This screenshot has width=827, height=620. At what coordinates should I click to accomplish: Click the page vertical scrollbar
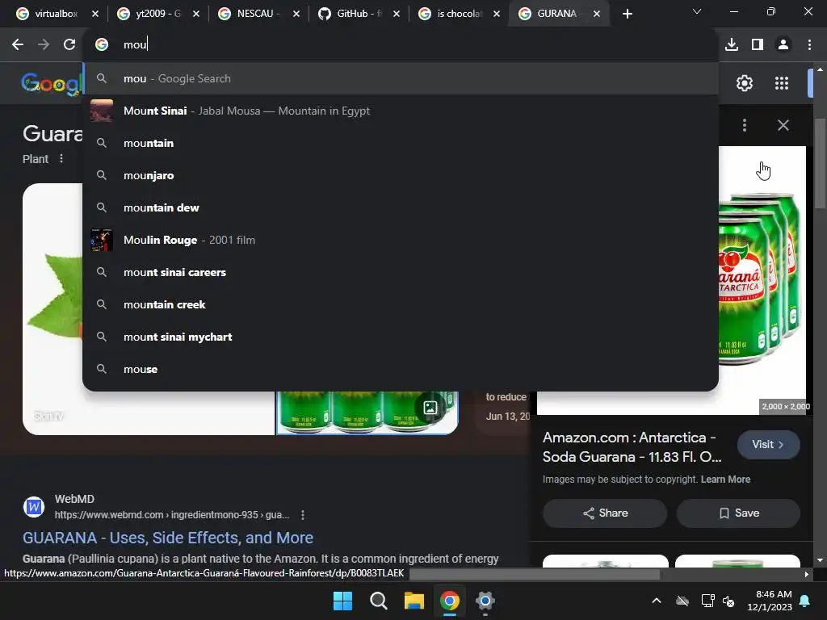820,163
